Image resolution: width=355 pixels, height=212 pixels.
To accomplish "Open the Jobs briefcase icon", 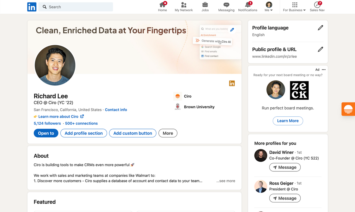I will click(205, 5).
